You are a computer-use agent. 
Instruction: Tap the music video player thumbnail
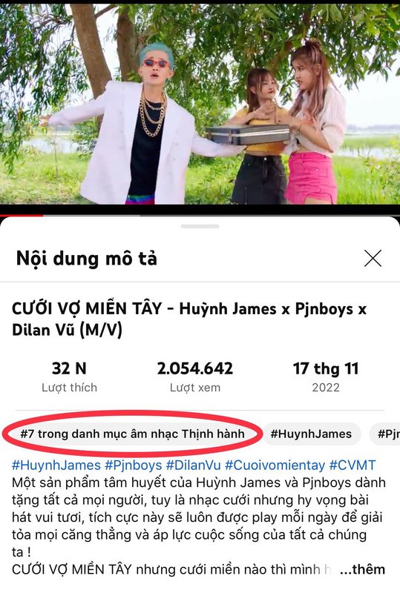click(200, 104)
